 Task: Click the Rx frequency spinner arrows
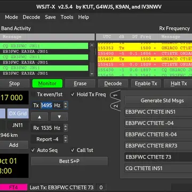click(x=66, y=128)
